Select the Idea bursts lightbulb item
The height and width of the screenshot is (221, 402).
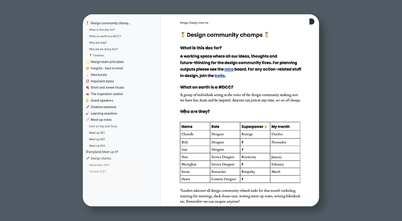96,75
